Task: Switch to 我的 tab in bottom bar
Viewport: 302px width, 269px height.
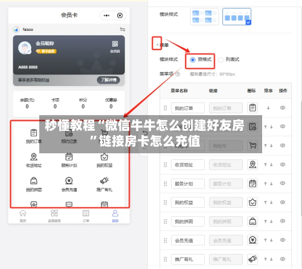Action: click(115, 216)
